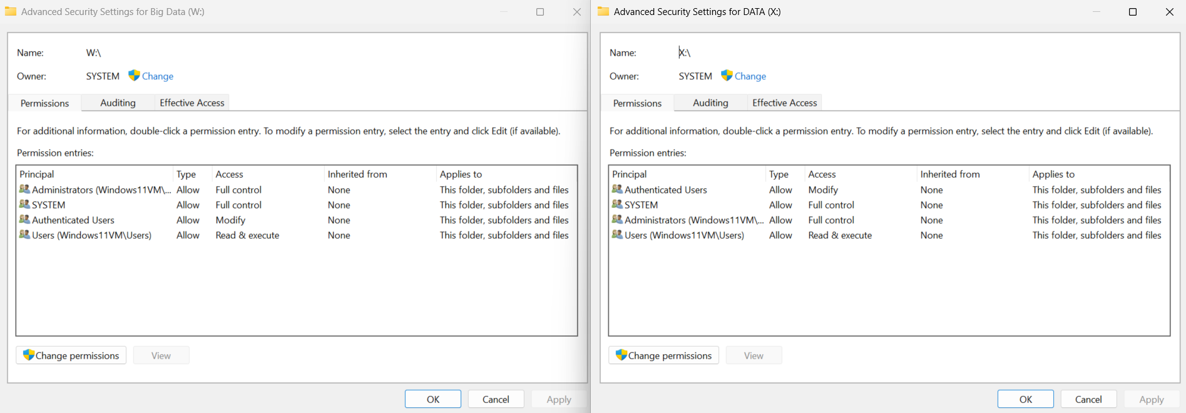
Task: Click Change permissions button in W: window
Action: click(71, 355)
